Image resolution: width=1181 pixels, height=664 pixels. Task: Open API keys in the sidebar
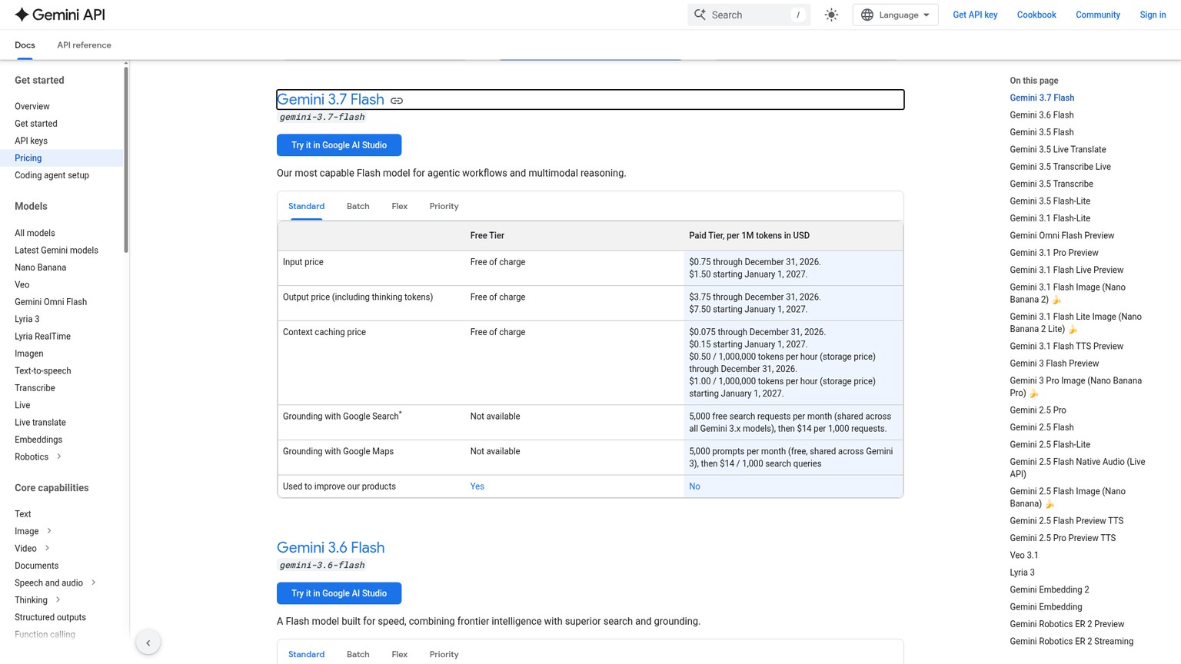tap(31, 141)
